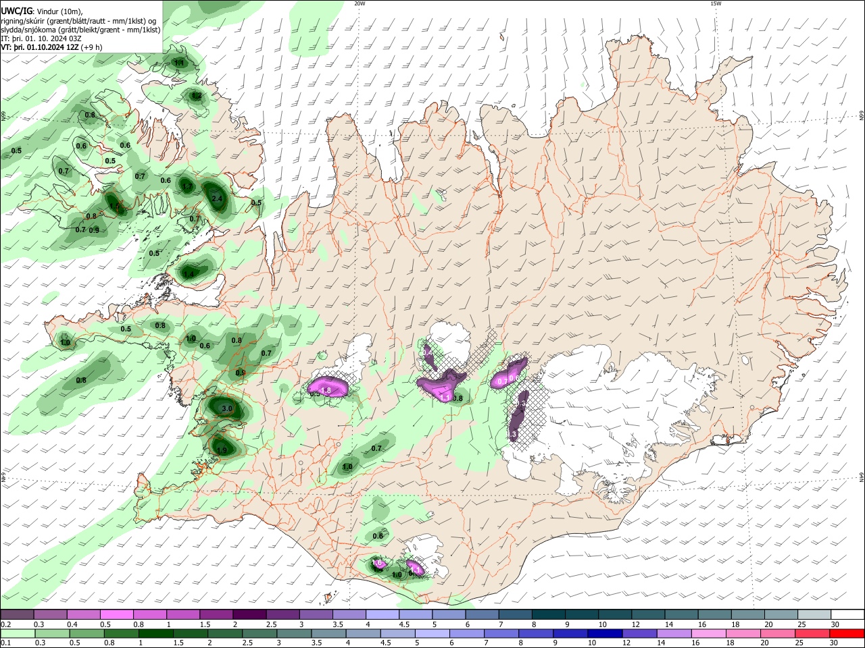Click the VT valid time 12Z (+9 h) line

pyautogui.click(x=51, y=47)
